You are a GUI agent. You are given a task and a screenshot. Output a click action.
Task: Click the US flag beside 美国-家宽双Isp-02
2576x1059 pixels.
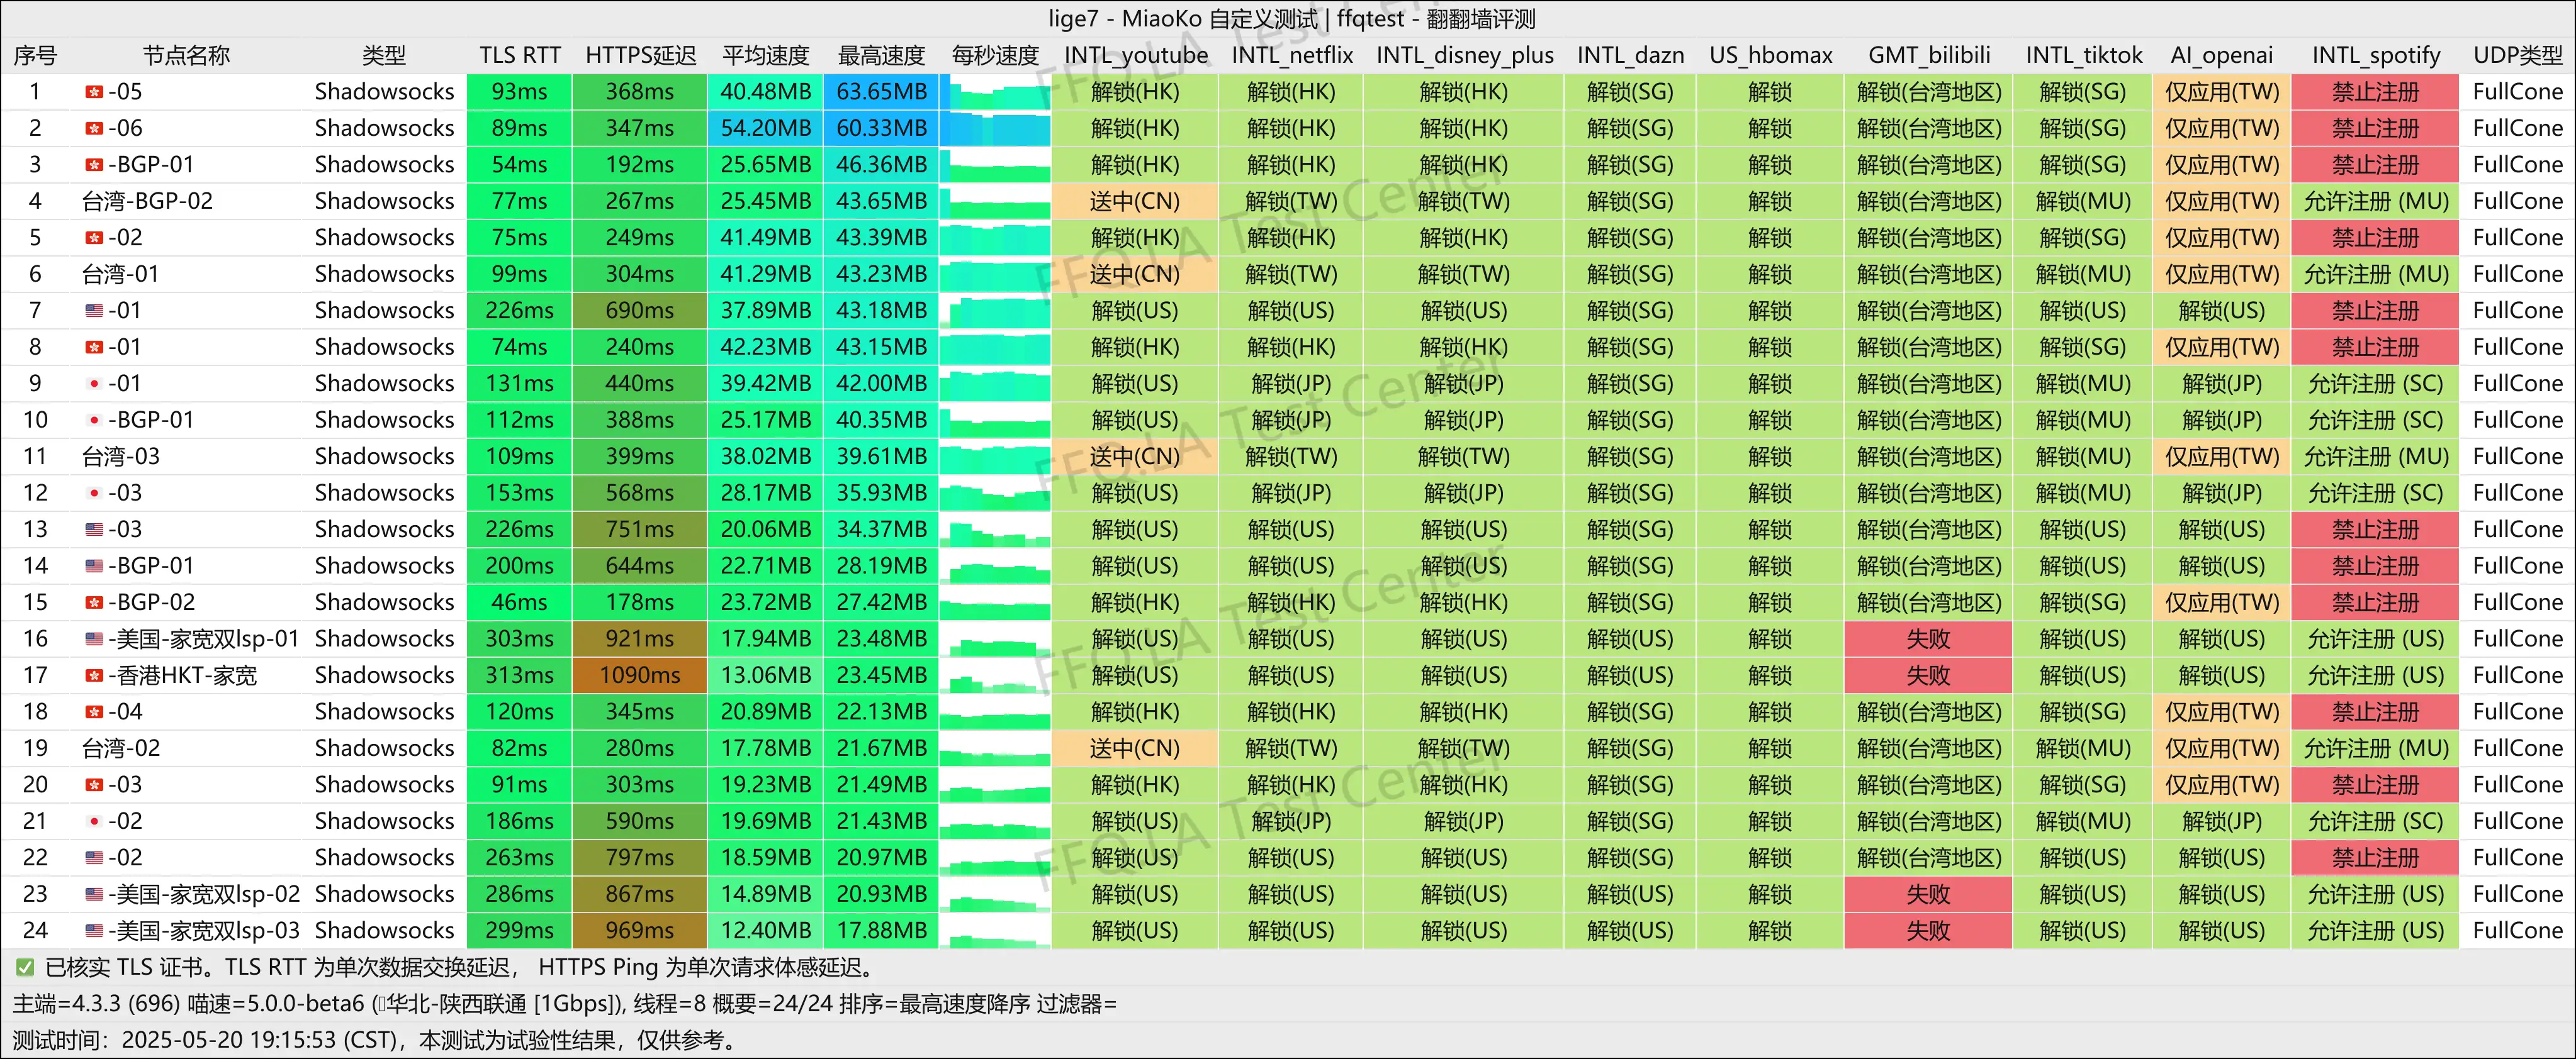coord(94,894)
